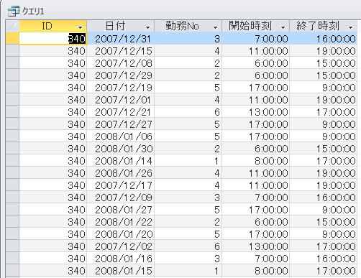Click date cell 2008/01/06
Viewport: 361px width, 278px height.
pyautogui.click(x=121, y=136)
